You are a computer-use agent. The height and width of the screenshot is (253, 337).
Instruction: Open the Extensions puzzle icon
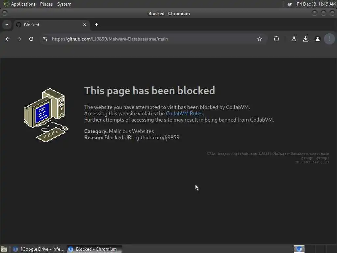coord(276,39)
